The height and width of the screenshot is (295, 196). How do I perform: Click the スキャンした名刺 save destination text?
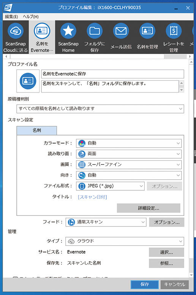(84, 263)
